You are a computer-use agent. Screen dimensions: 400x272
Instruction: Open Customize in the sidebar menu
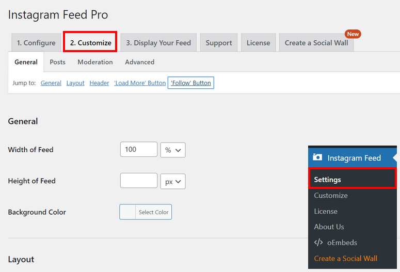pyautogui.click(x=331, y=196)
